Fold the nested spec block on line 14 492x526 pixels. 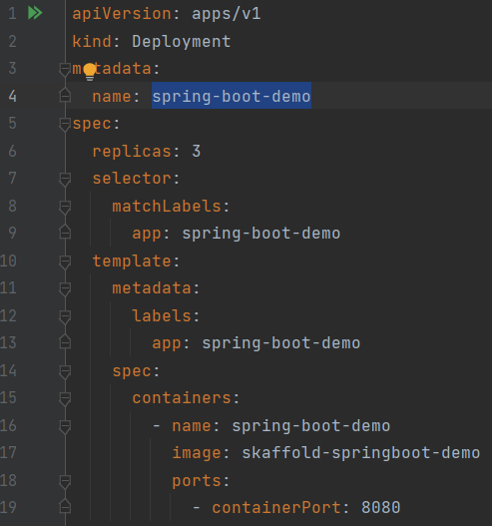tap(65, 371)
